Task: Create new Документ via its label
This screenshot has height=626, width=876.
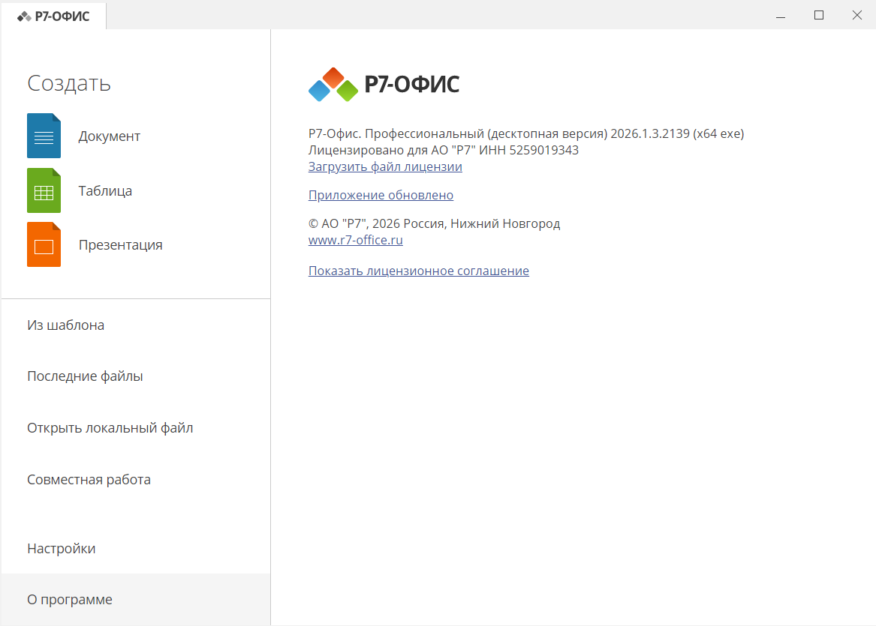Action: tap(110, 136)
